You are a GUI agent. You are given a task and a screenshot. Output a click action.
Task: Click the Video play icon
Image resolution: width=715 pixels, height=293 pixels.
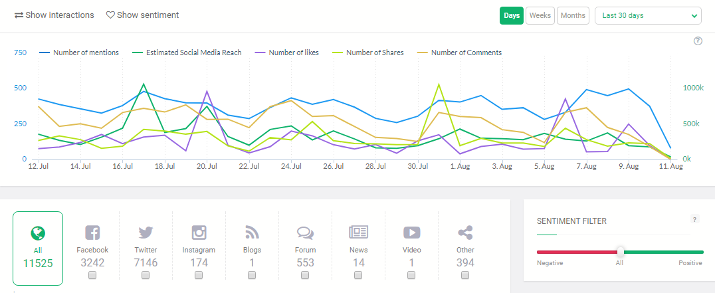tap(411, 233)
